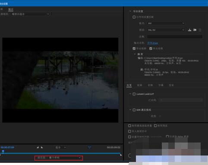Switch to the Audio tab in settings
208x165 pixels.
(x=150, y=85)
